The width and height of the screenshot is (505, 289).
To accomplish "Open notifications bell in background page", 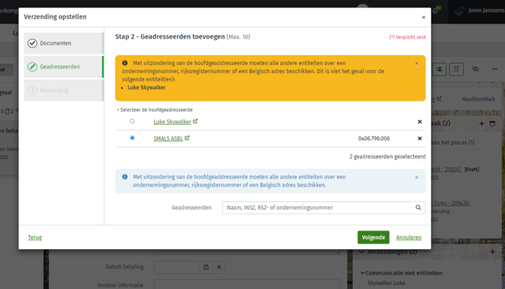I will [435, 10].
